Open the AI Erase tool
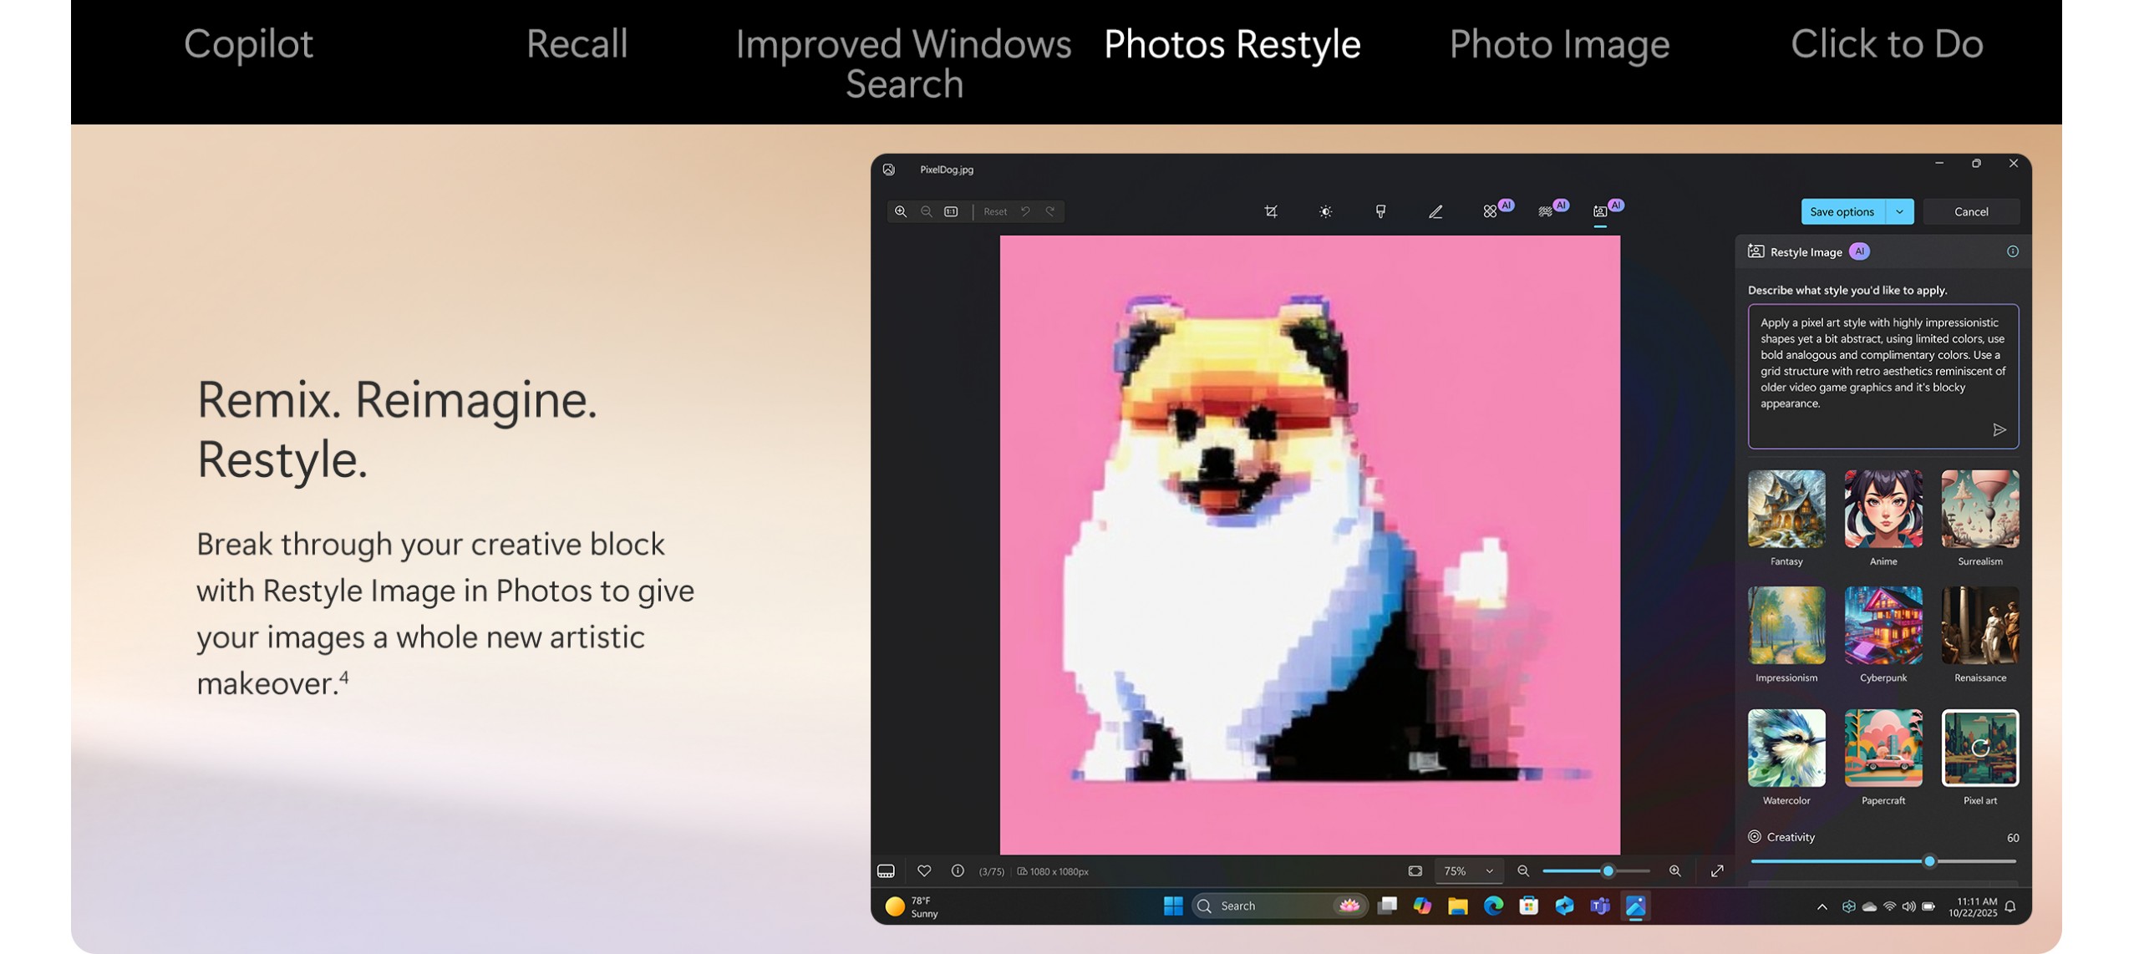This screenshot has height=954, width=2134. coord(1491,211)
